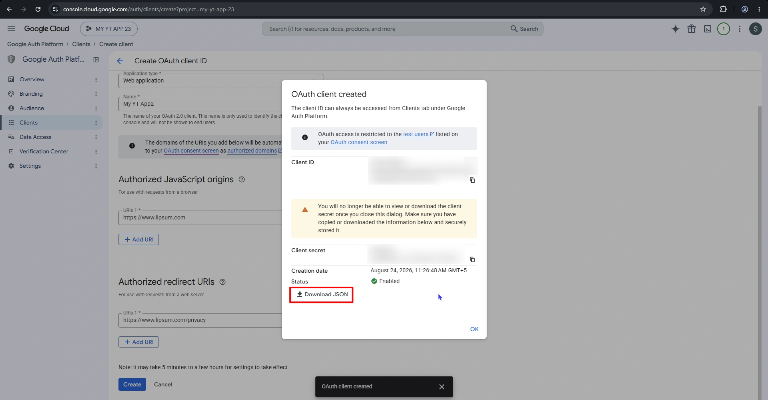
Task: Collapse the Google Auth Platform side panel
Action: [96, 60]
